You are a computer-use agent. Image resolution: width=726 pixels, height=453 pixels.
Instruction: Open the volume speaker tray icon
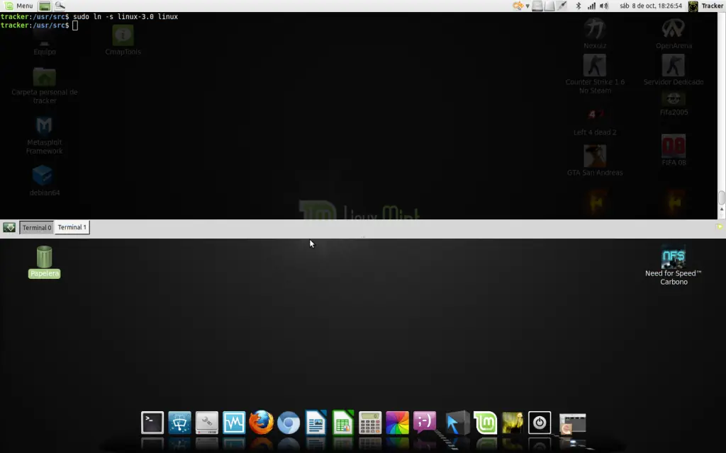pos(604,6)
